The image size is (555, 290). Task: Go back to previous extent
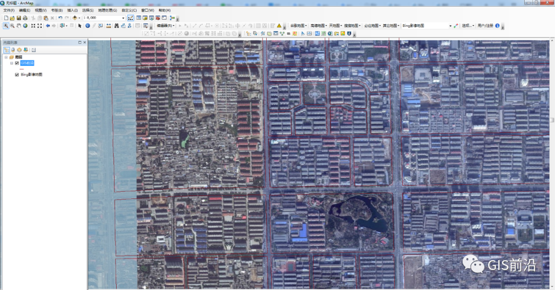[x=48, y=26]
